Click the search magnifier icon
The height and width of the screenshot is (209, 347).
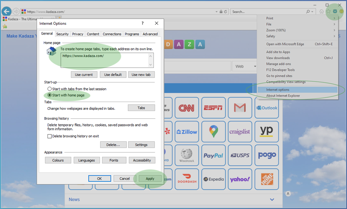point(308,12)
